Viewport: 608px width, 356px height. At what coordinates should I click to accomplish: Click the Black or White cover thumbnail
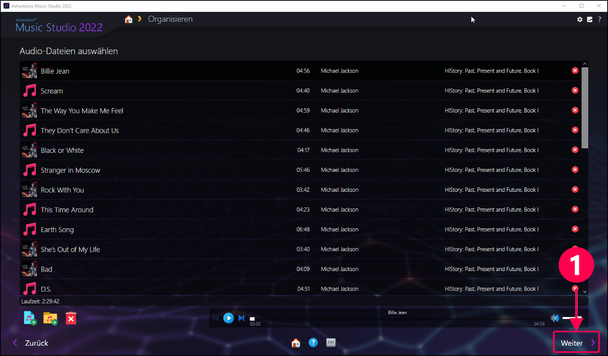(x=29, y=150)
